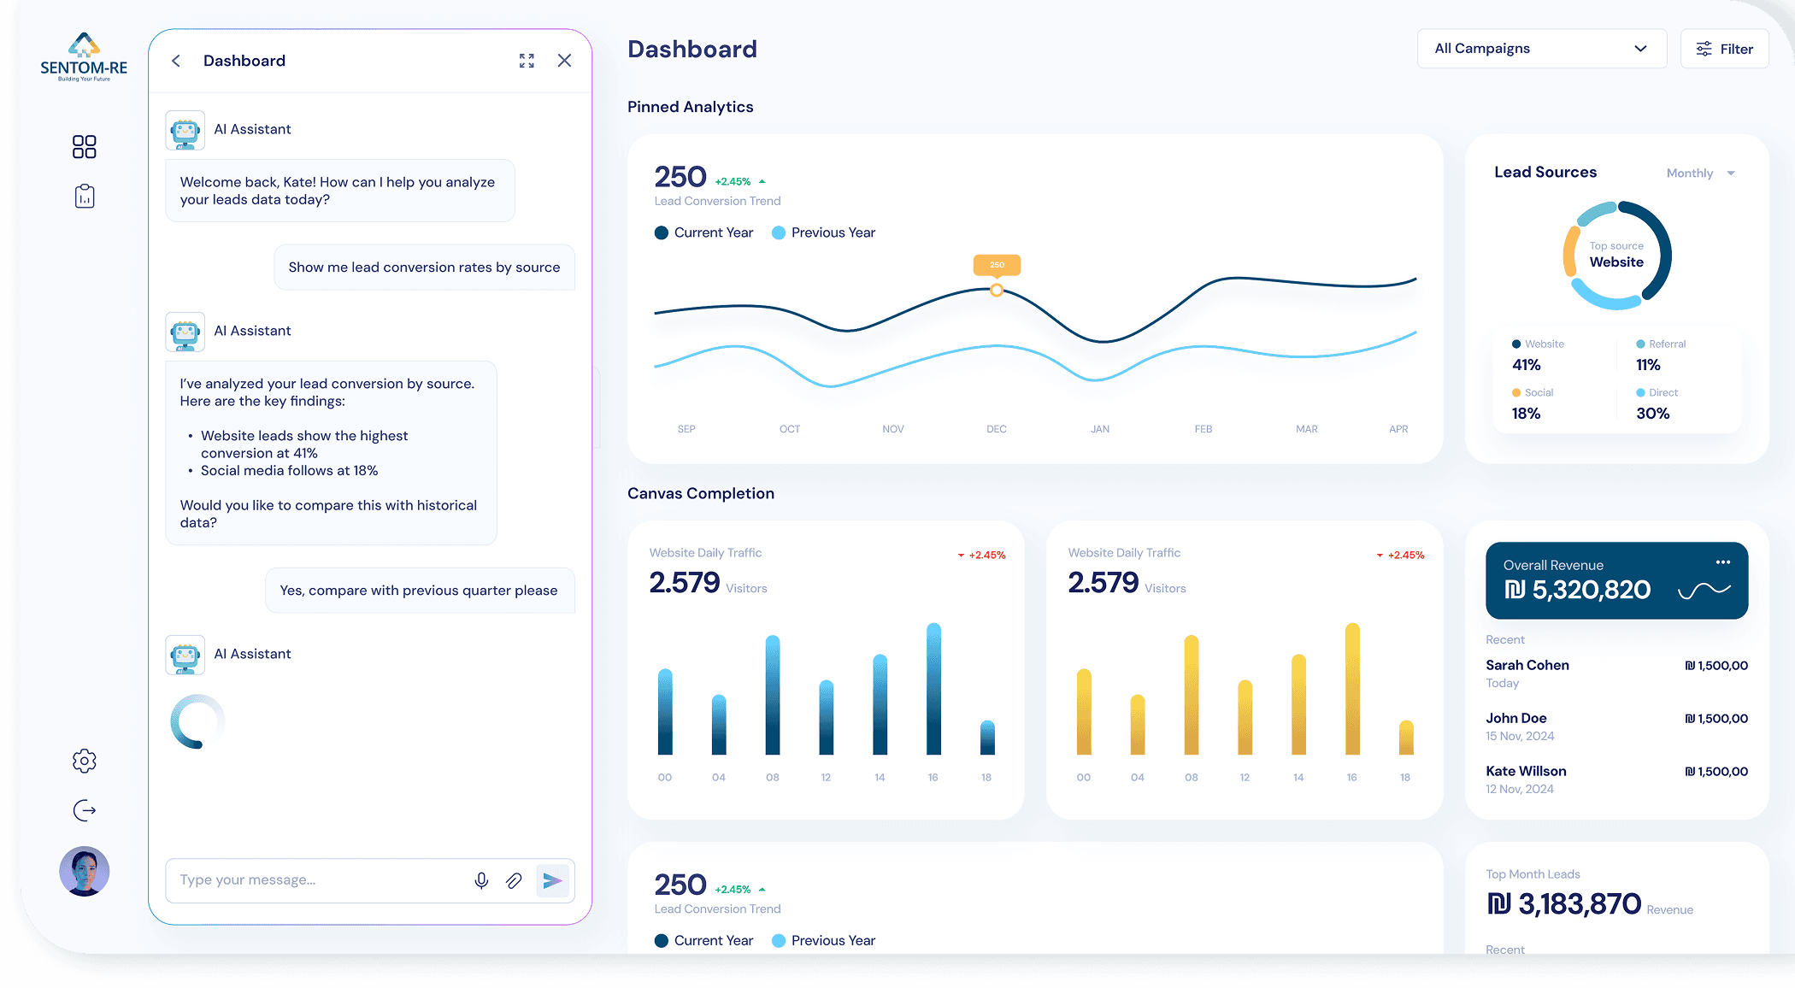Toggle Website legend in Lead Sources
The image size is (1795, 988).
(1538, 344)
